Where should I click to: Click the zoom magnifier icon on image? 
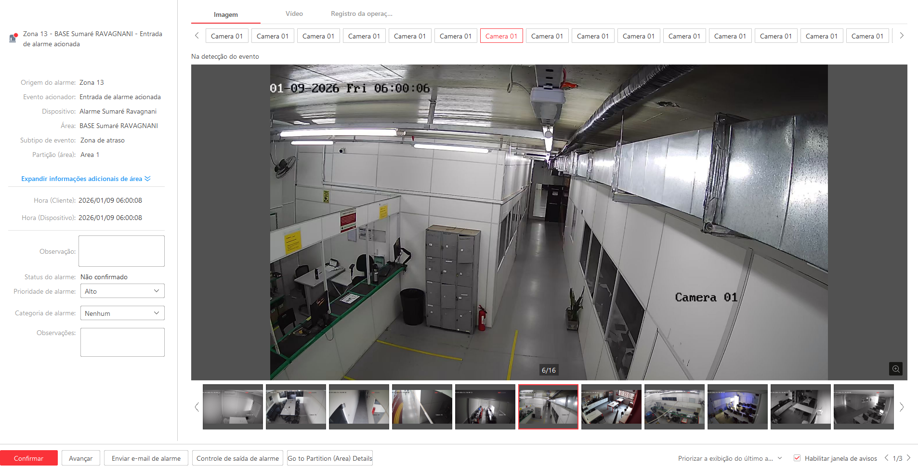pos(895,369)
